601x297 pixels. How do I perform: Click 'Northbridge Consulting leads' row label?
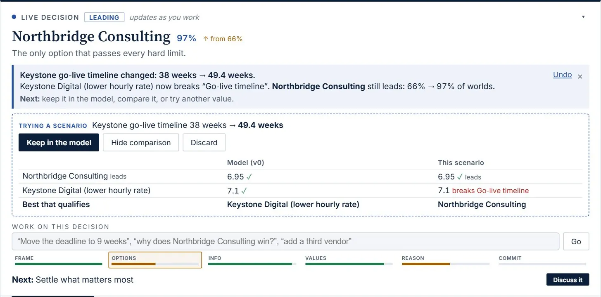click(74, 176)
